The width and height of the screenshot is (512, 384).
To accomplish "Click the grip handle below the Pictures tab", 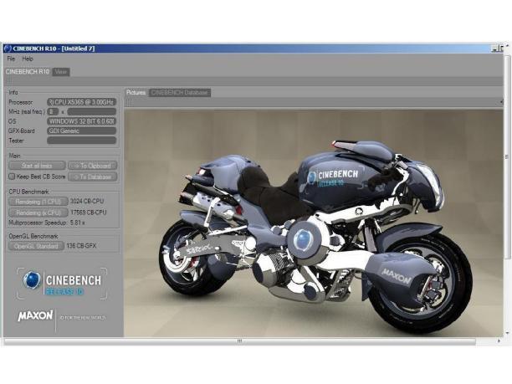I will pos(130,103).
